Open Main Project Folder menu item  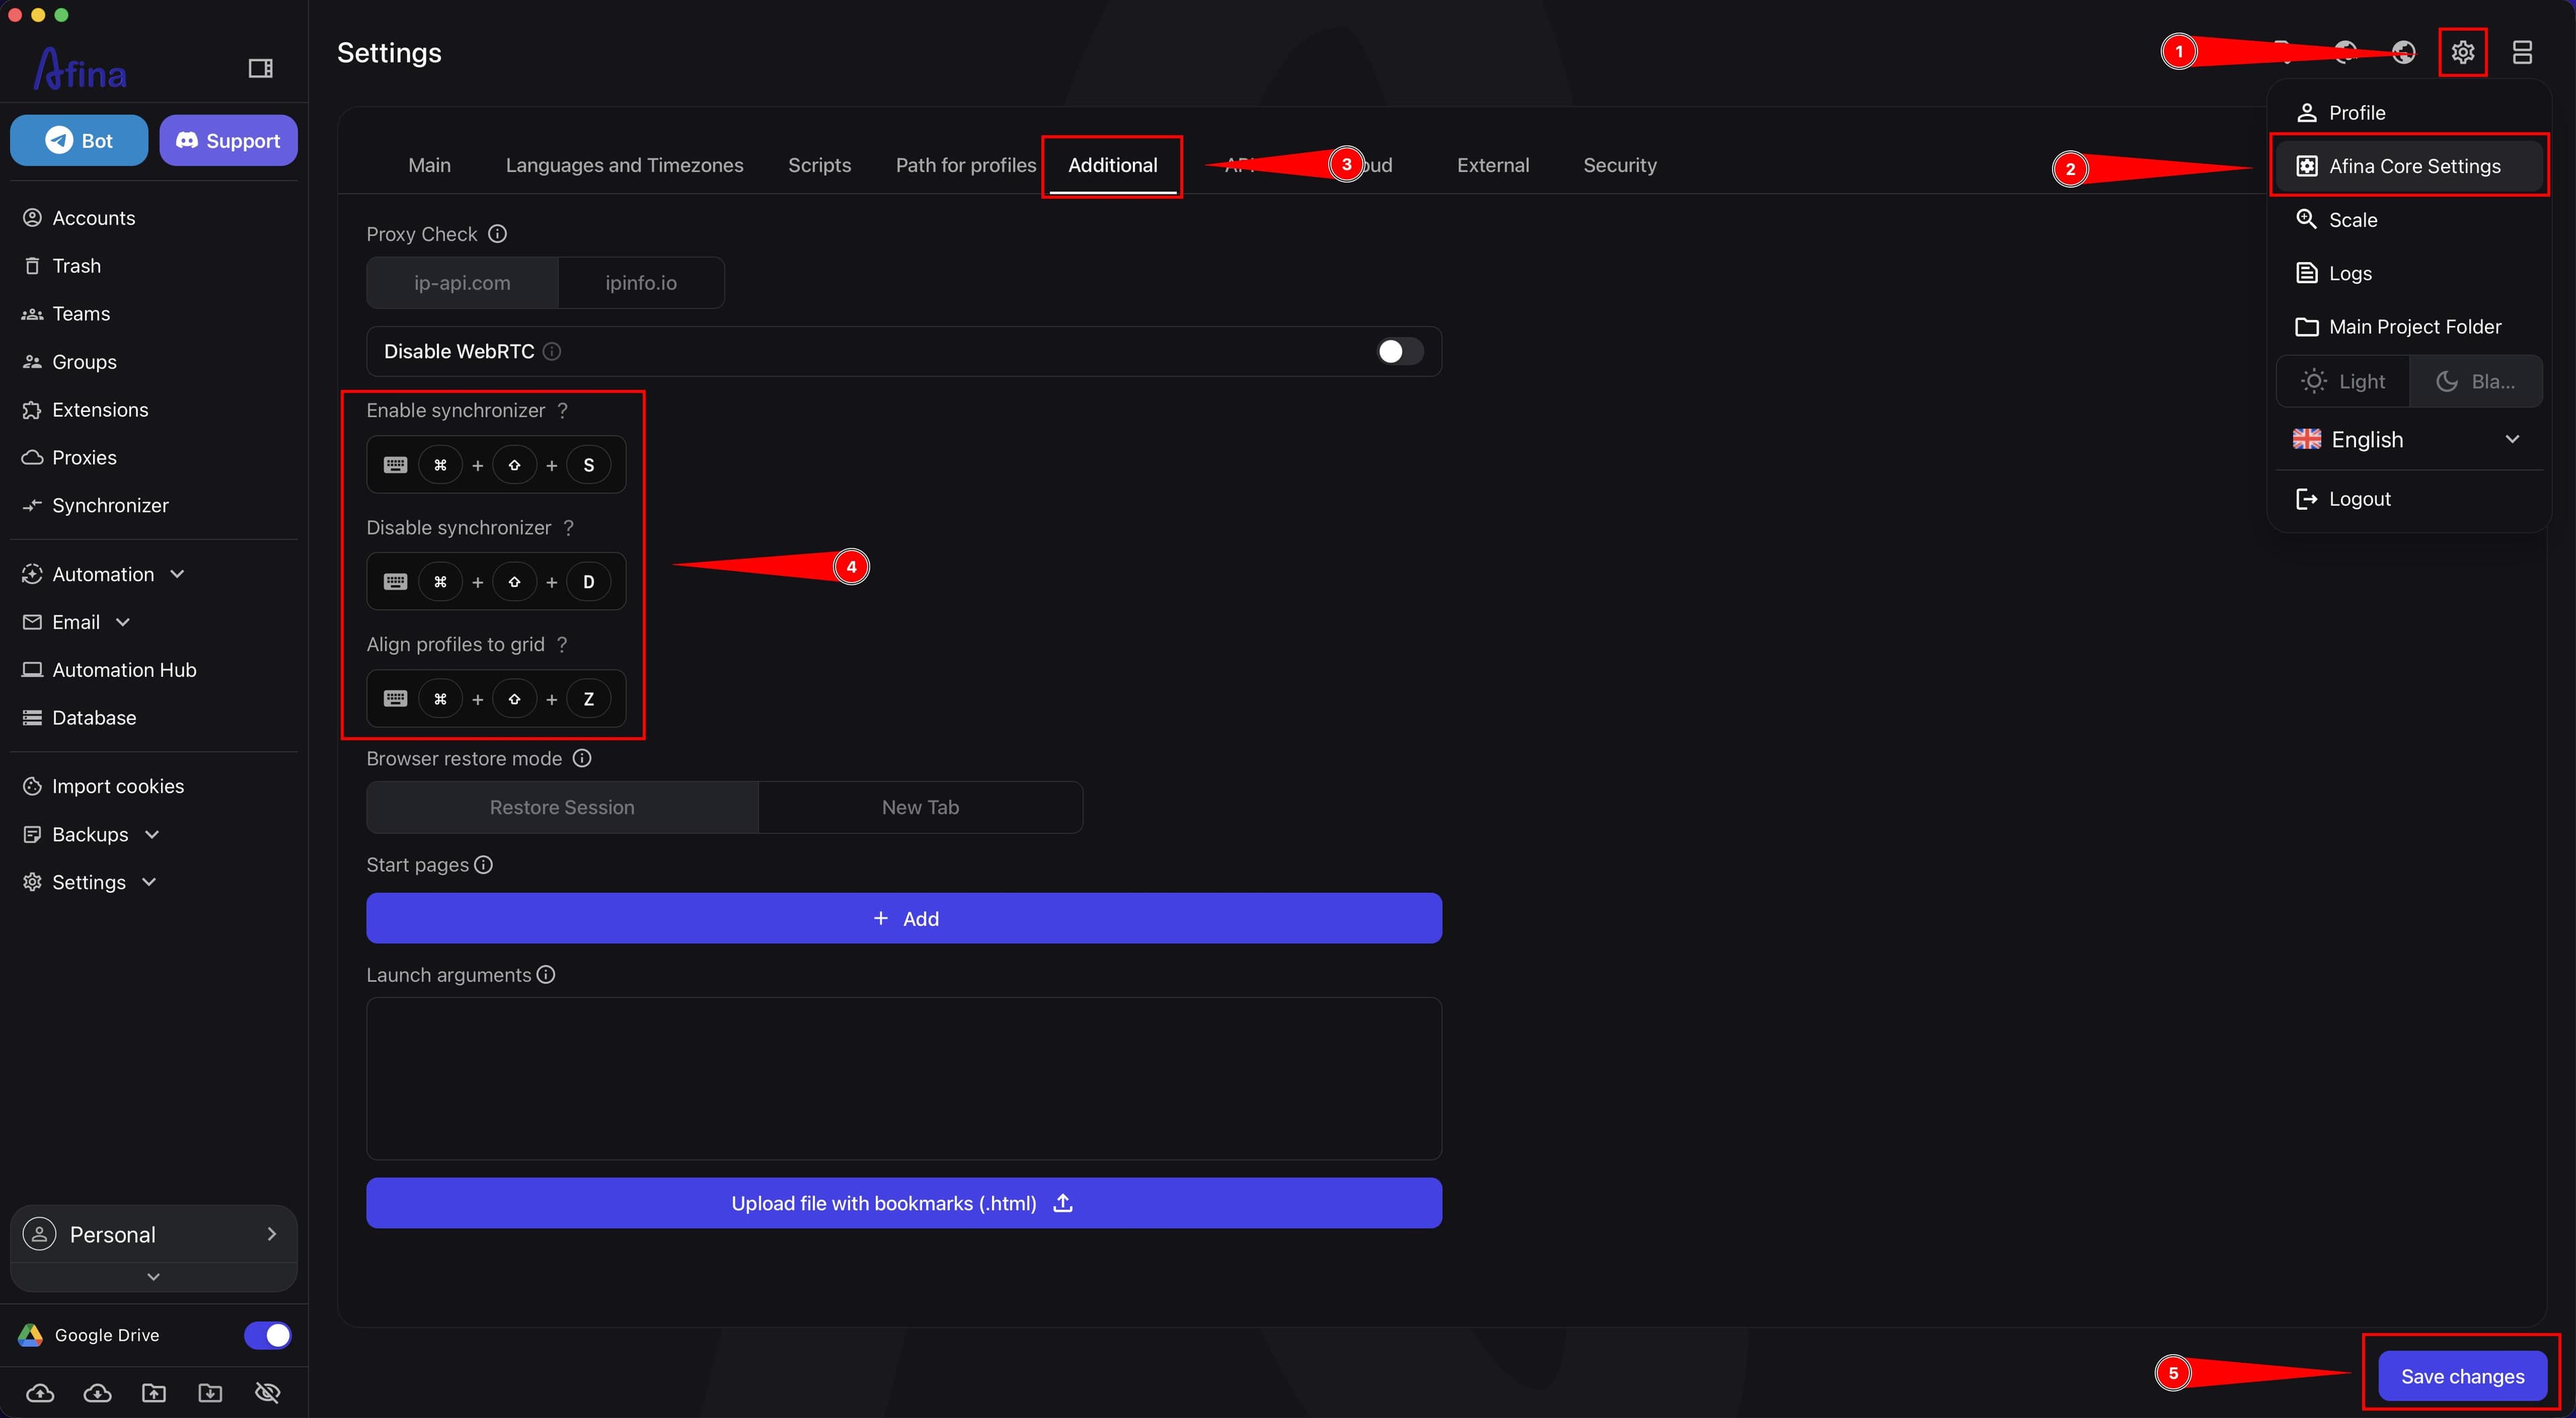pos(2408,327)
